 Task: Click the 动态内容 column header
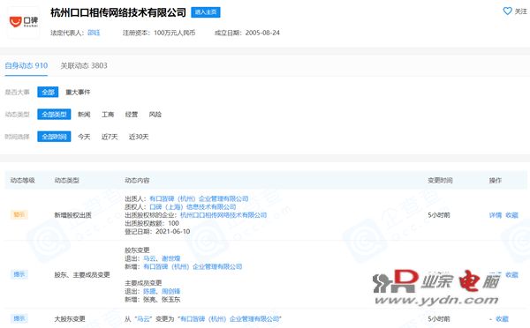(137, 180)
